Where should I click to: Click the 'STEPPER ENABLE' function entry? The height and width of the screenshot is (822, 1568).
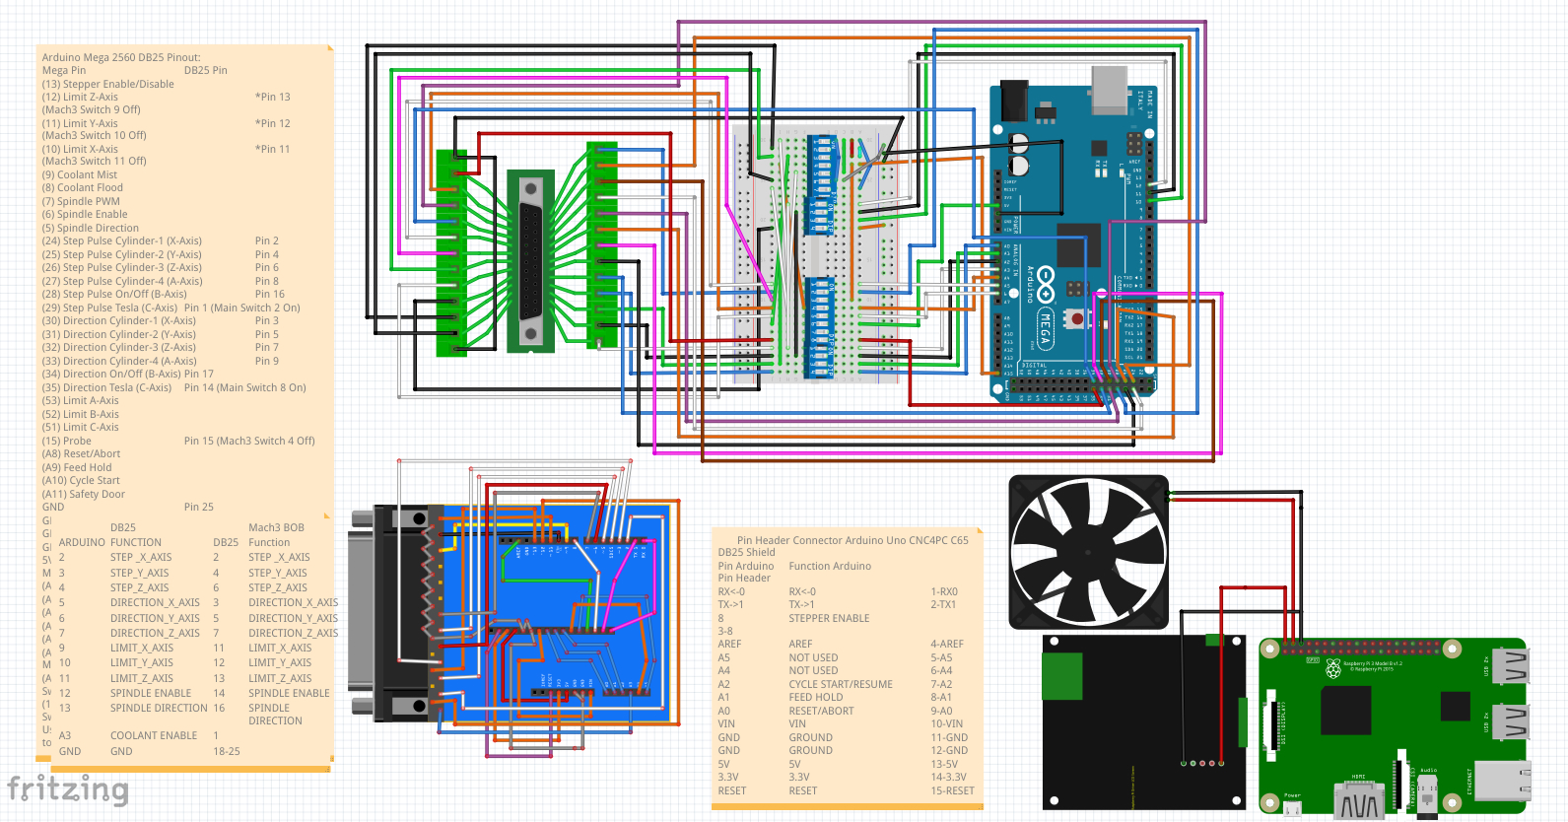click(x=829, y=618)
